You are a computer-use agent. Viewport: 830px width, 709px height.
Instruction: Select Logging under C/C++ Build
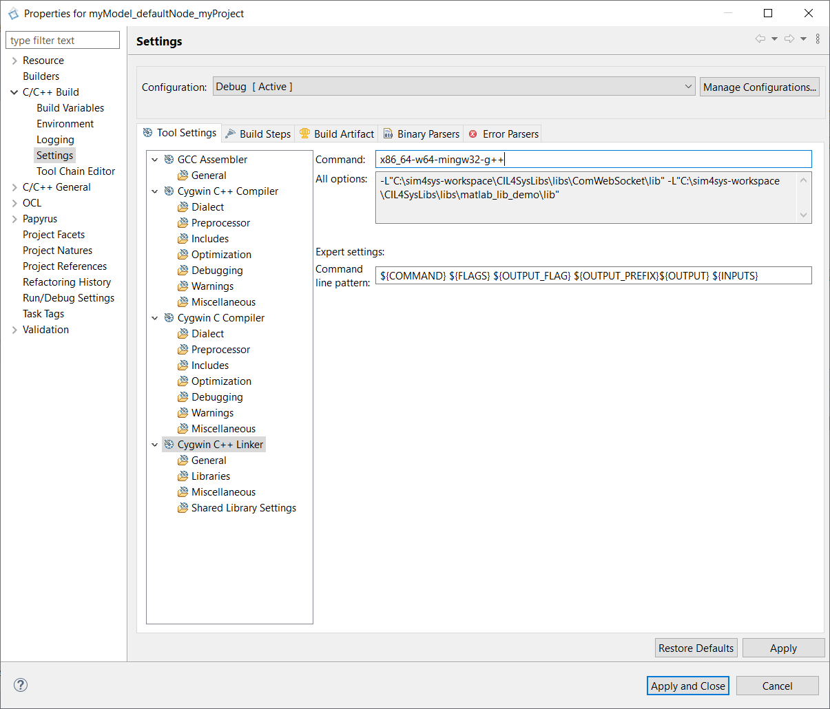click(x=55, y=140)
